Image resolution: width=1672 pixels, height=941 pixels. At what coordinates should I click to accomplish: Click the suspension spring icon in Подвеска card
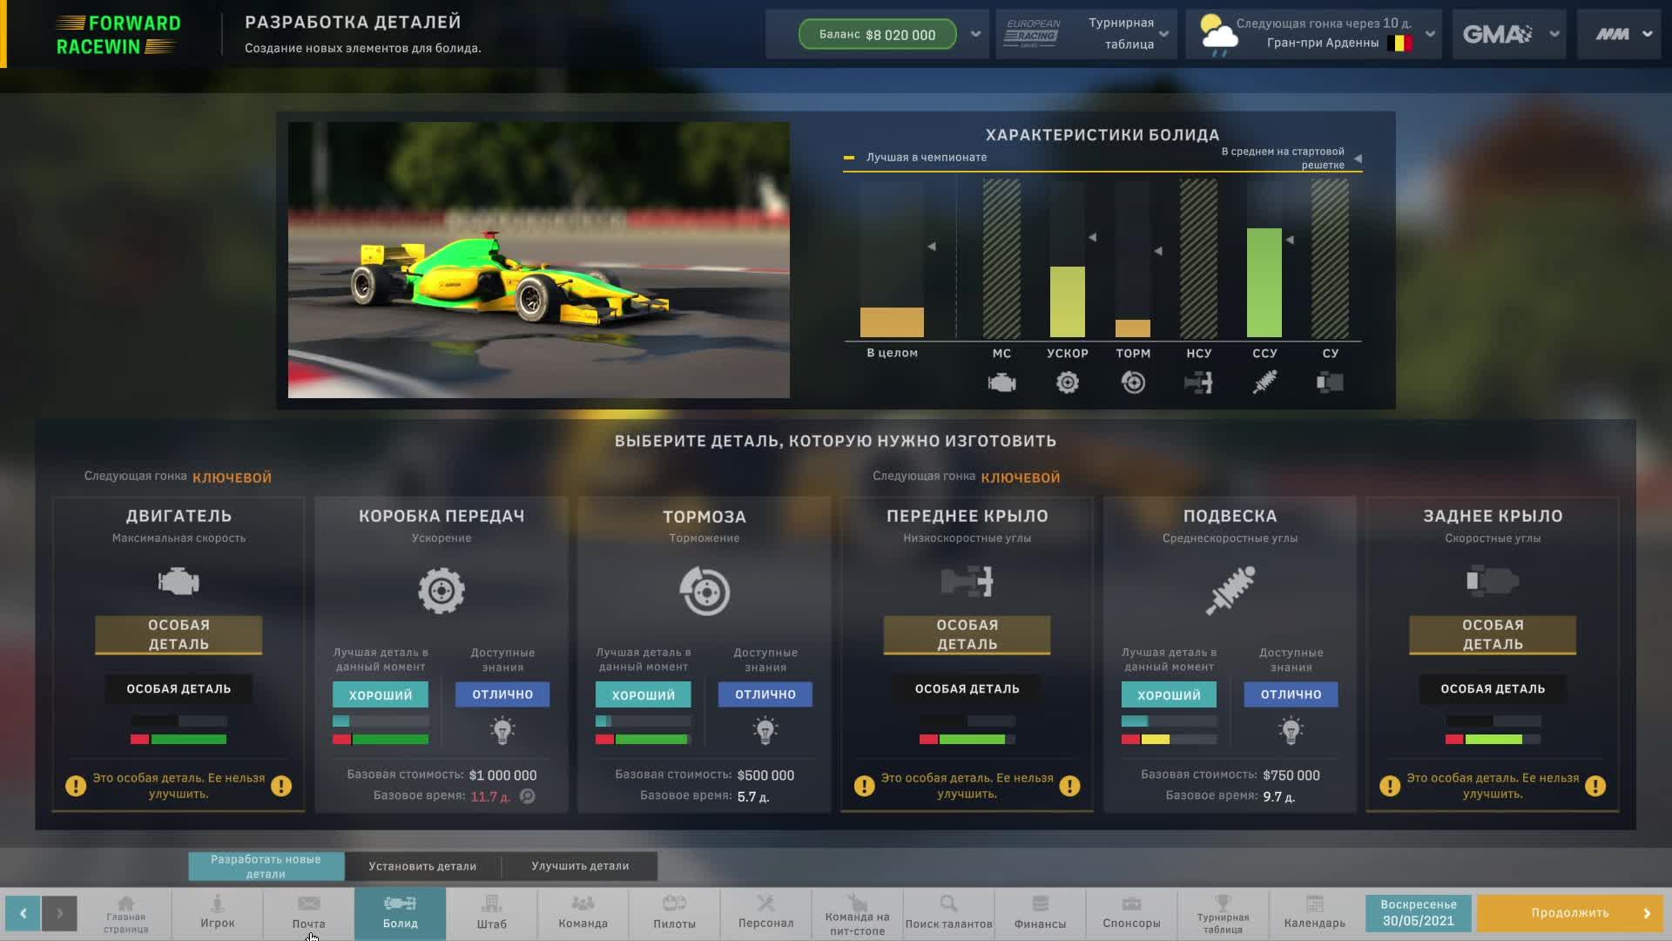tap(1230, 590)
